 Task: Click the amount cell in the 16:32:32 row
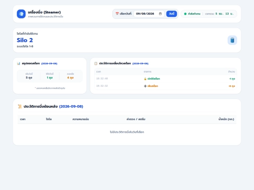(x=231, y=86)
